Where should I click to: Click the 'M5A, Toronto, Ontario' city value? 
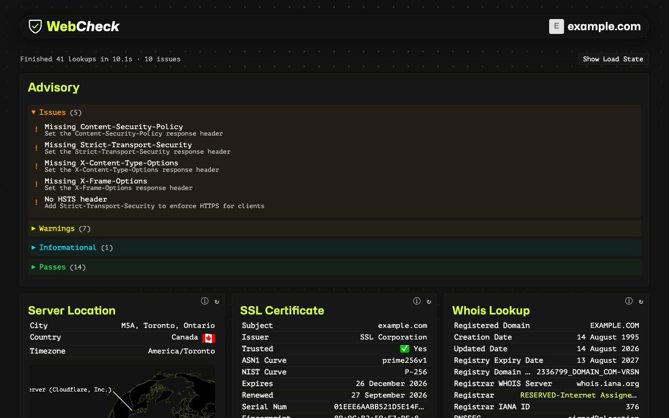tap(168, 326)
